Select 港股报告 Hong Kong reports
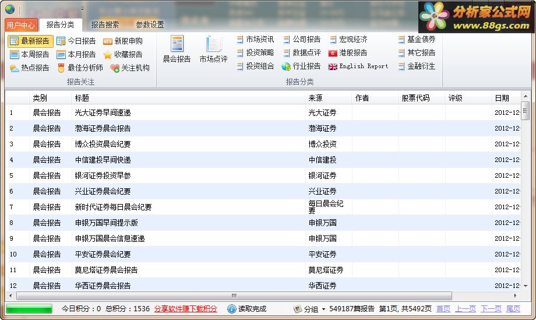 pos(348,52)
